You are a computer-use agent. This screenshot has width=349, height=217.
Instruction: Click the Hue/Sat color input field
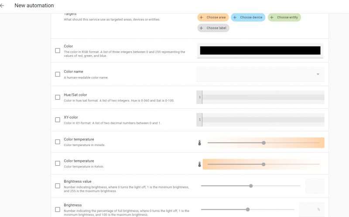pos(263,97)
